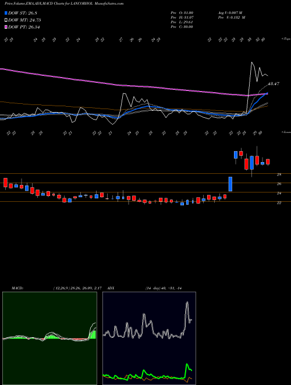Click the chart title mentioning MunafaSutra.com
This screenshot has width=291, height=385.
[x=64, y=3]
